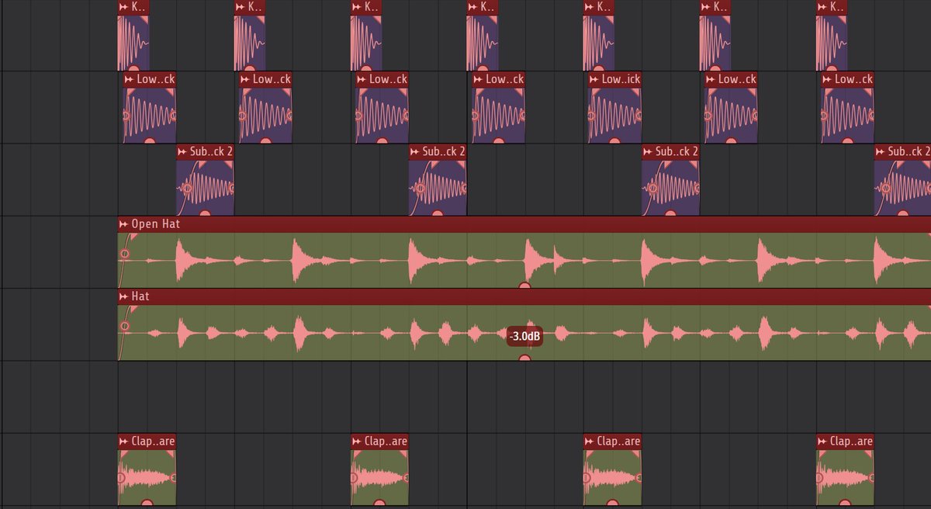Open menu icon of the last Sub..ck 2 clip
This screenshot has width=931, height=509.
pos(881,151)
